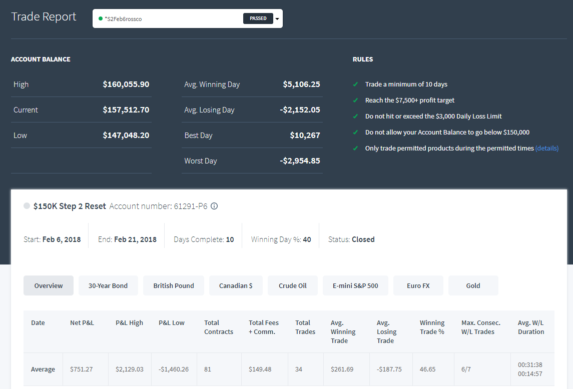Switch to E-mini S&P 500 tab
This screenshot has width=573, height=389.
point(356,285)
